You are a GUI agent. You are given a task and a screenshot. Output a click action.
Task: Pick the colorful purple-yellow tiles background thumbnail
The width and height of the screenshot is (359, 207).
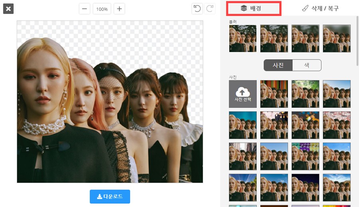tap(306, 157)
